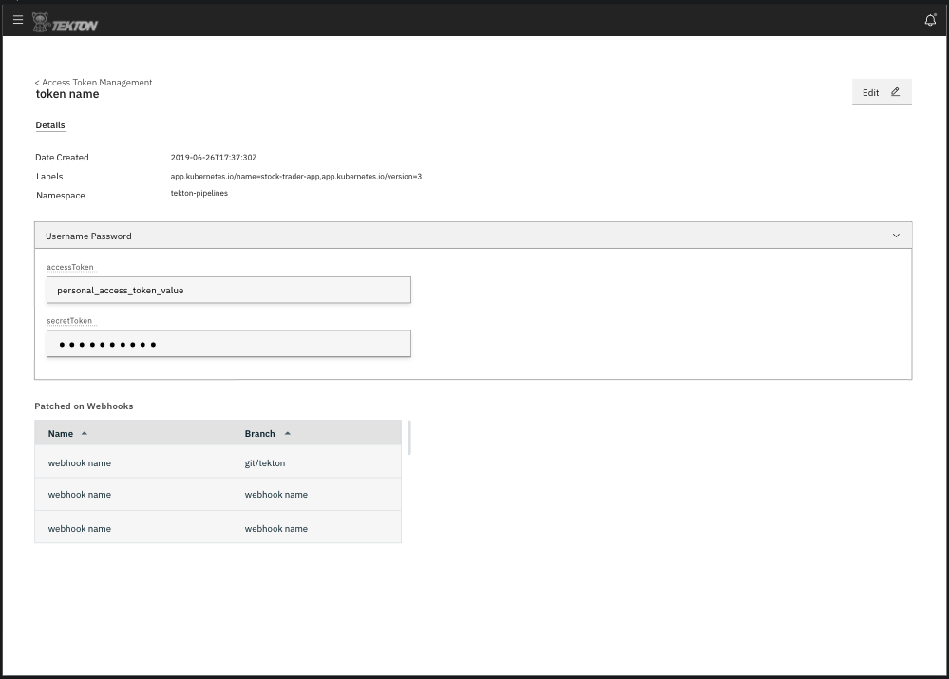Open the navigation sidebar menu
Image resolution: width=949 pixels, height=679 pixels.
(18, 20)
